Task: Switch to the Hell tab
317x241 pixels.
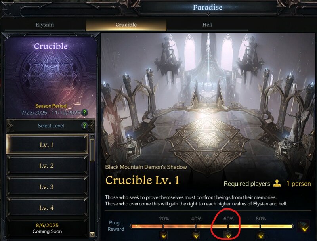Action: pyautogui.click(x=207, y=25)
